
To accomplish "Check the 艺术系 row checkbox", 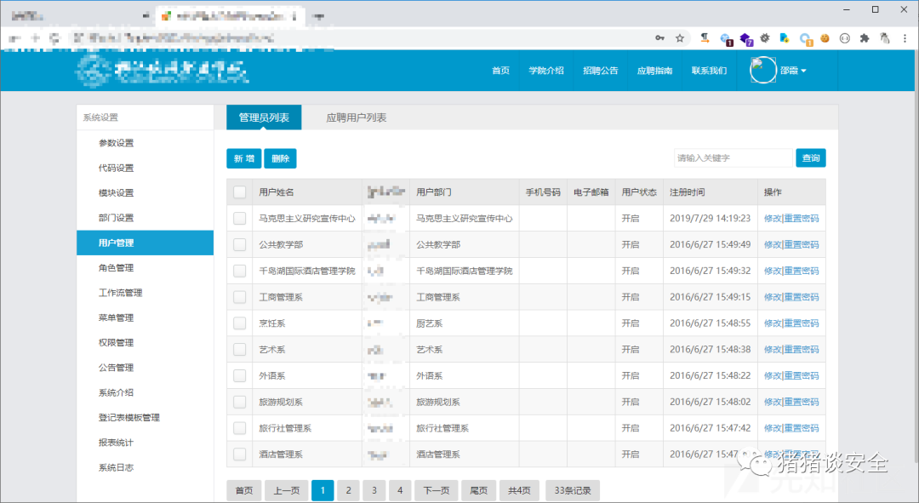I will point(240,350).
